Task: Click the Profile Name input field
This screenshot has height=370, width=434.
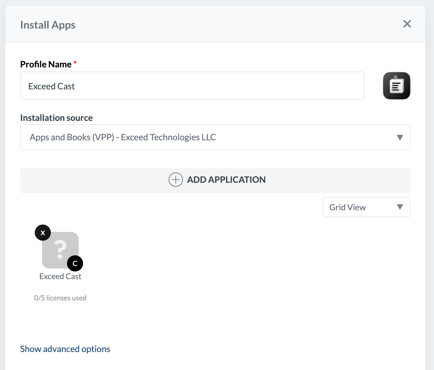Action: click(192, 86)
